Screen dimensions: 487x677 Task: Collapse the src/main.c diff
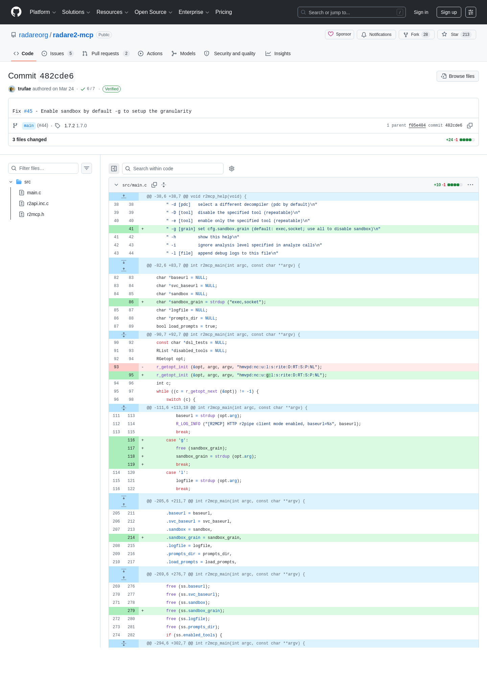click(x=116, y=185)
